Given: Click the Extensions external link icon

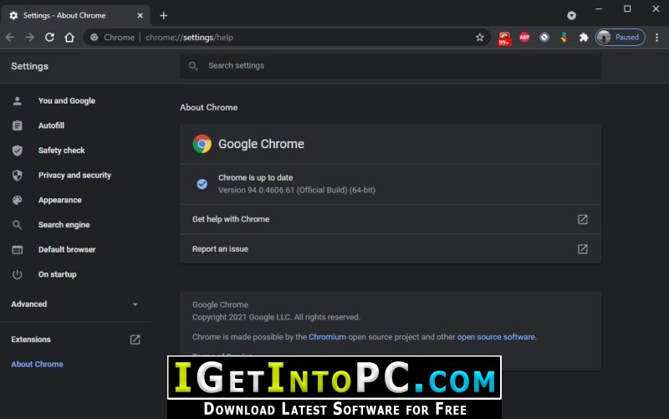Looking at the screenshot, I should [x=135, y=340].
